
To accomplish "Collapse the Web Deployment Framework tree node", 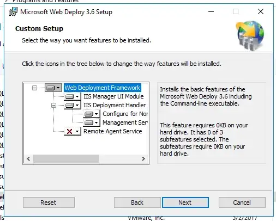I will coord(34,88).
